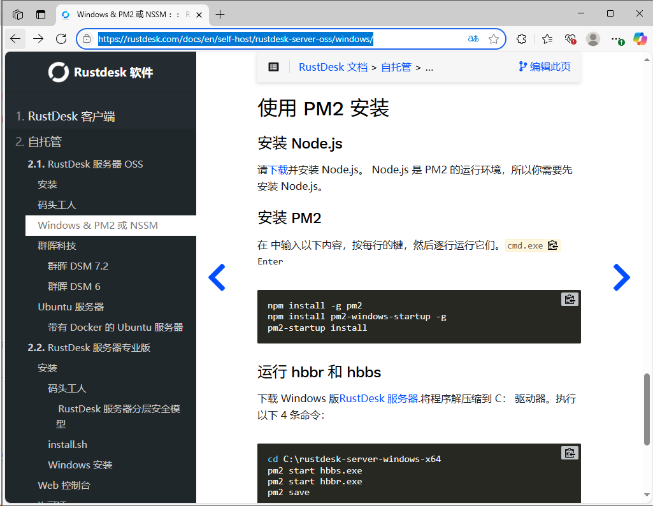Viewport: 653px width, 506px height.
Task: Go back to the previous browser page
Action: pyautogui.click(x=15, y=39)
